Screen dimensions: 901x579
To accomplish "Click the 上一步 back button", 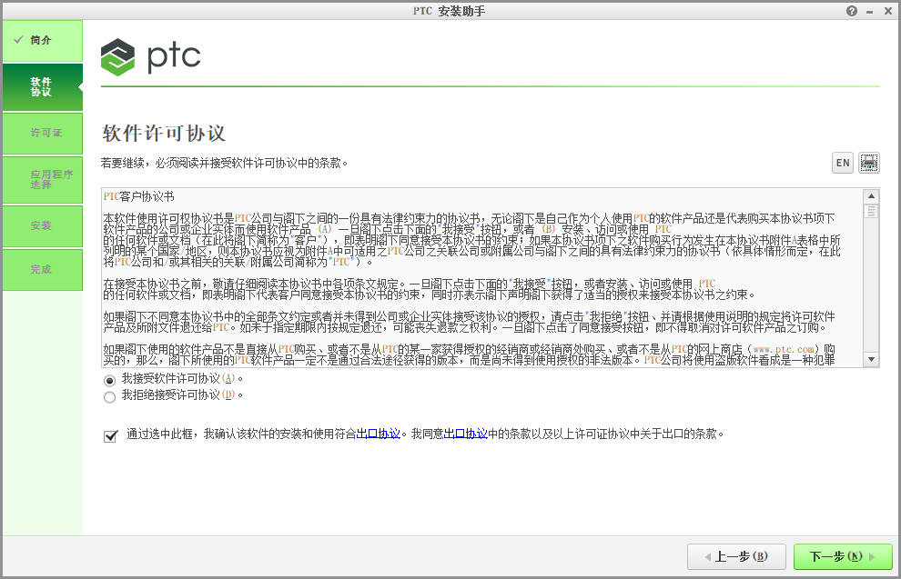I will [736, 556].
